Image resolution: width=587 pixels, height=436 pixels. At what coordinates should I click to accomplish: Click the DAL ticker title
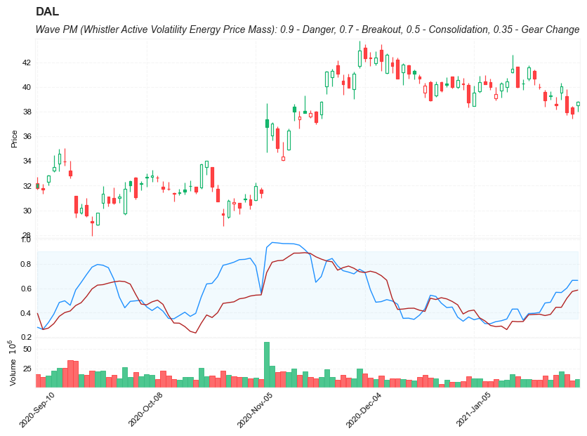(47, 12)
